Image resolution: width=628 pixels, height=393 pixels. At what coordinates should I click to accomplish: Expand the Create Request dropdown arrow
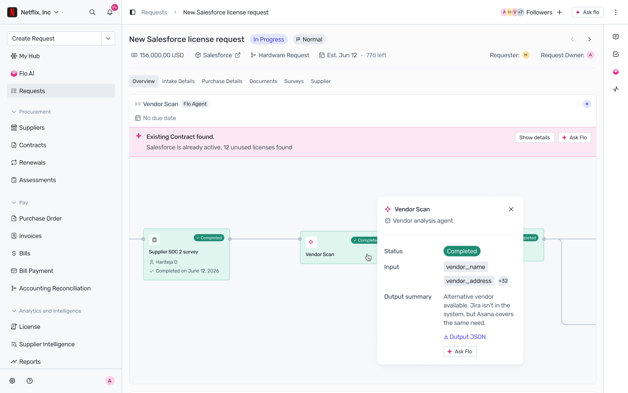[108, 39]
